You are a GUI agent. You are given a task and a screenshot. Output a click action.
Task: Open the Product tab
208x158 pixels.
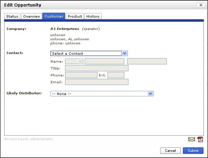(x=75, y=16)
